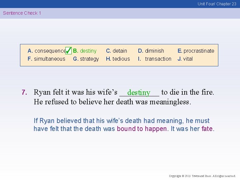Choose word option I. transaction
The height and width of the screenshot is (180, 240).
(x=154, y=59)
